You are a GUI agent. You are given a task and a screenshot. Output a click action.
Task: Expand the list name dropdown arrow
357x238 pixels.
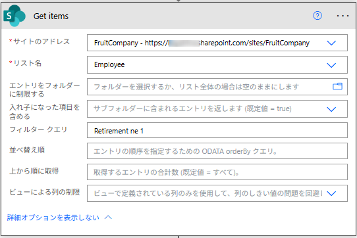[331, 65]
